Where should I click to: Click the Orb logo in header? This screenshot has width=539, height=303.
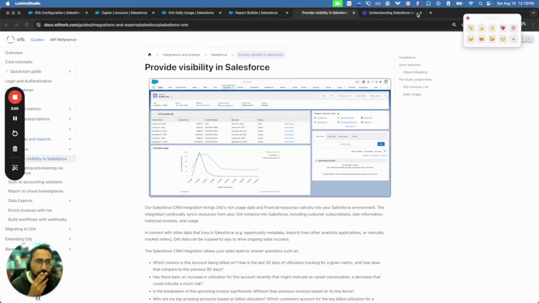pyautogui.click(x=16, y=40)
